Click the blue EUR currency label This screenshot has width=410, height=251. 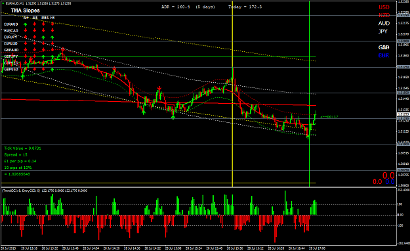384,56
